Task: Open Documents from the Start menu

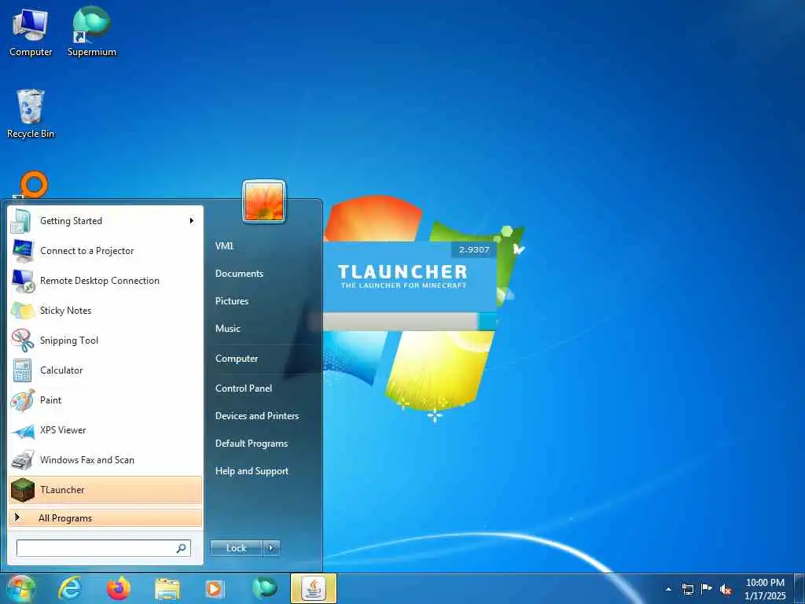Action: 239,274
